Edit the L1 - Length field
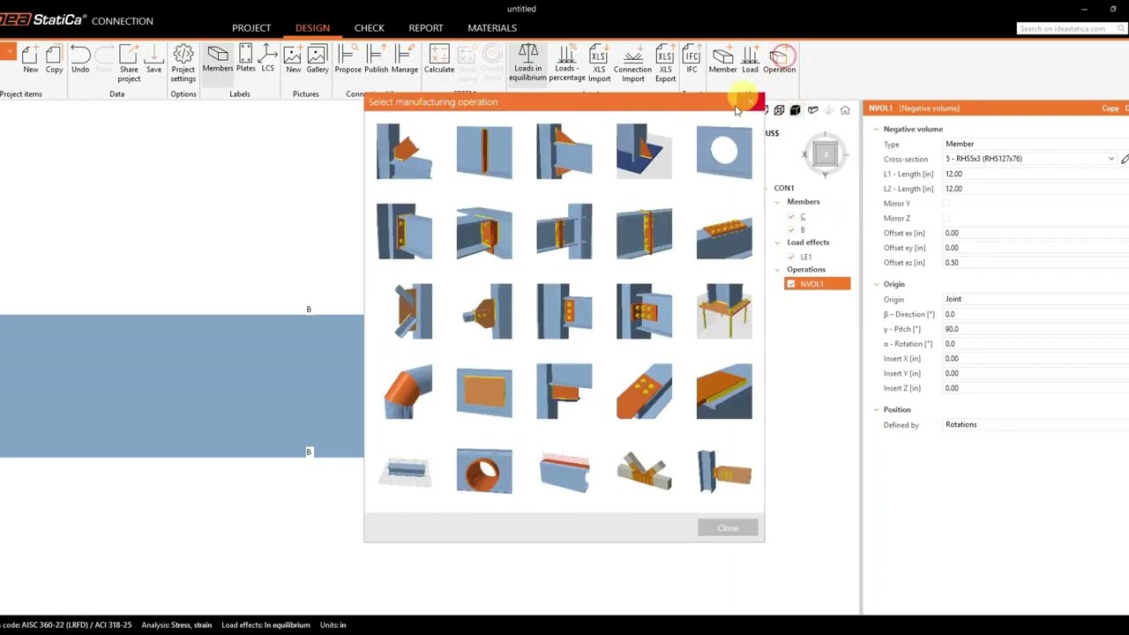 [1035, 174]
